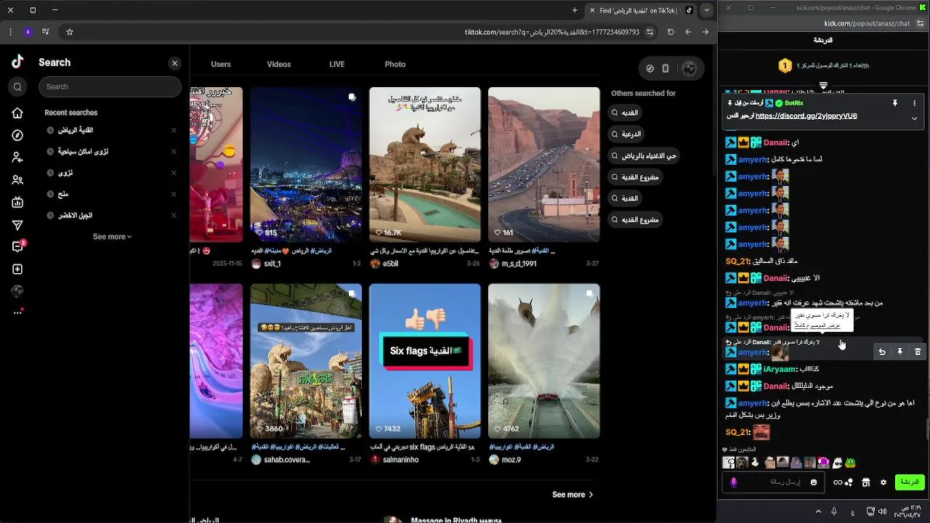The image size is (930, 523).
Task: Click the magnifier search icon in TikTok sidebar
Action: click(17, 87)
